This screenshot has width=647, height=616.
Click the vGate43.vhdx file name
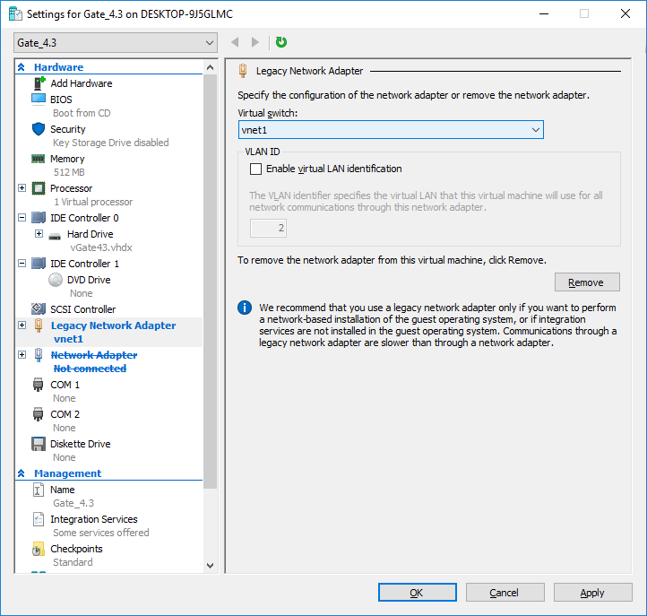[101, 247]
